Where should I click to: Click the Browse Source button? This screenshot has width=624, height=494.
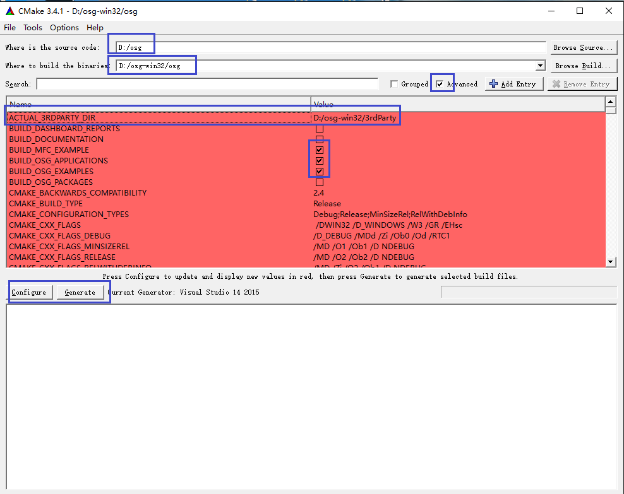[584, 47]
